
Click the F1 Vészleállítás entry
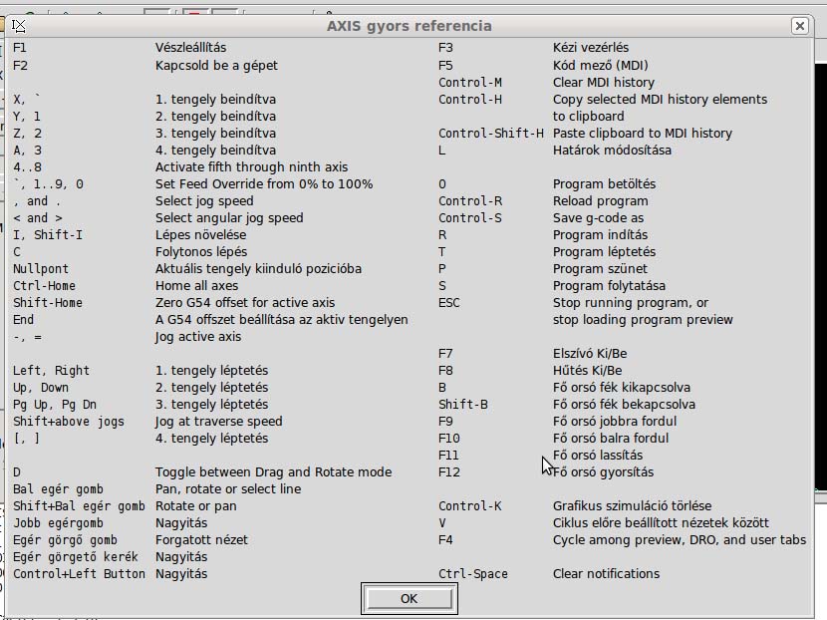coord(190,48)
